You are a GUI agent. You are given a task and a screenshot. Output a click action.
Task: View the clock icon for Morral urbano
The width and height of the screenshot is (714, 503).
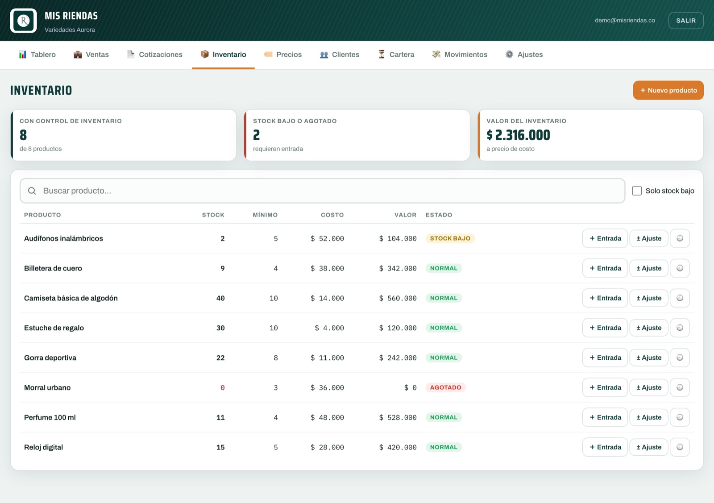click(680, 387)
